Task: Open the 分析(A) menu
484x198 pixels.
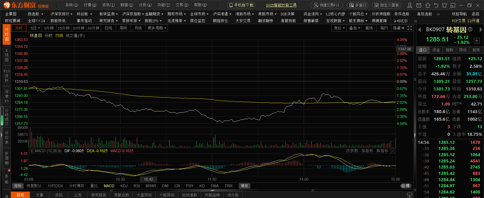Action: coord(145,5)
